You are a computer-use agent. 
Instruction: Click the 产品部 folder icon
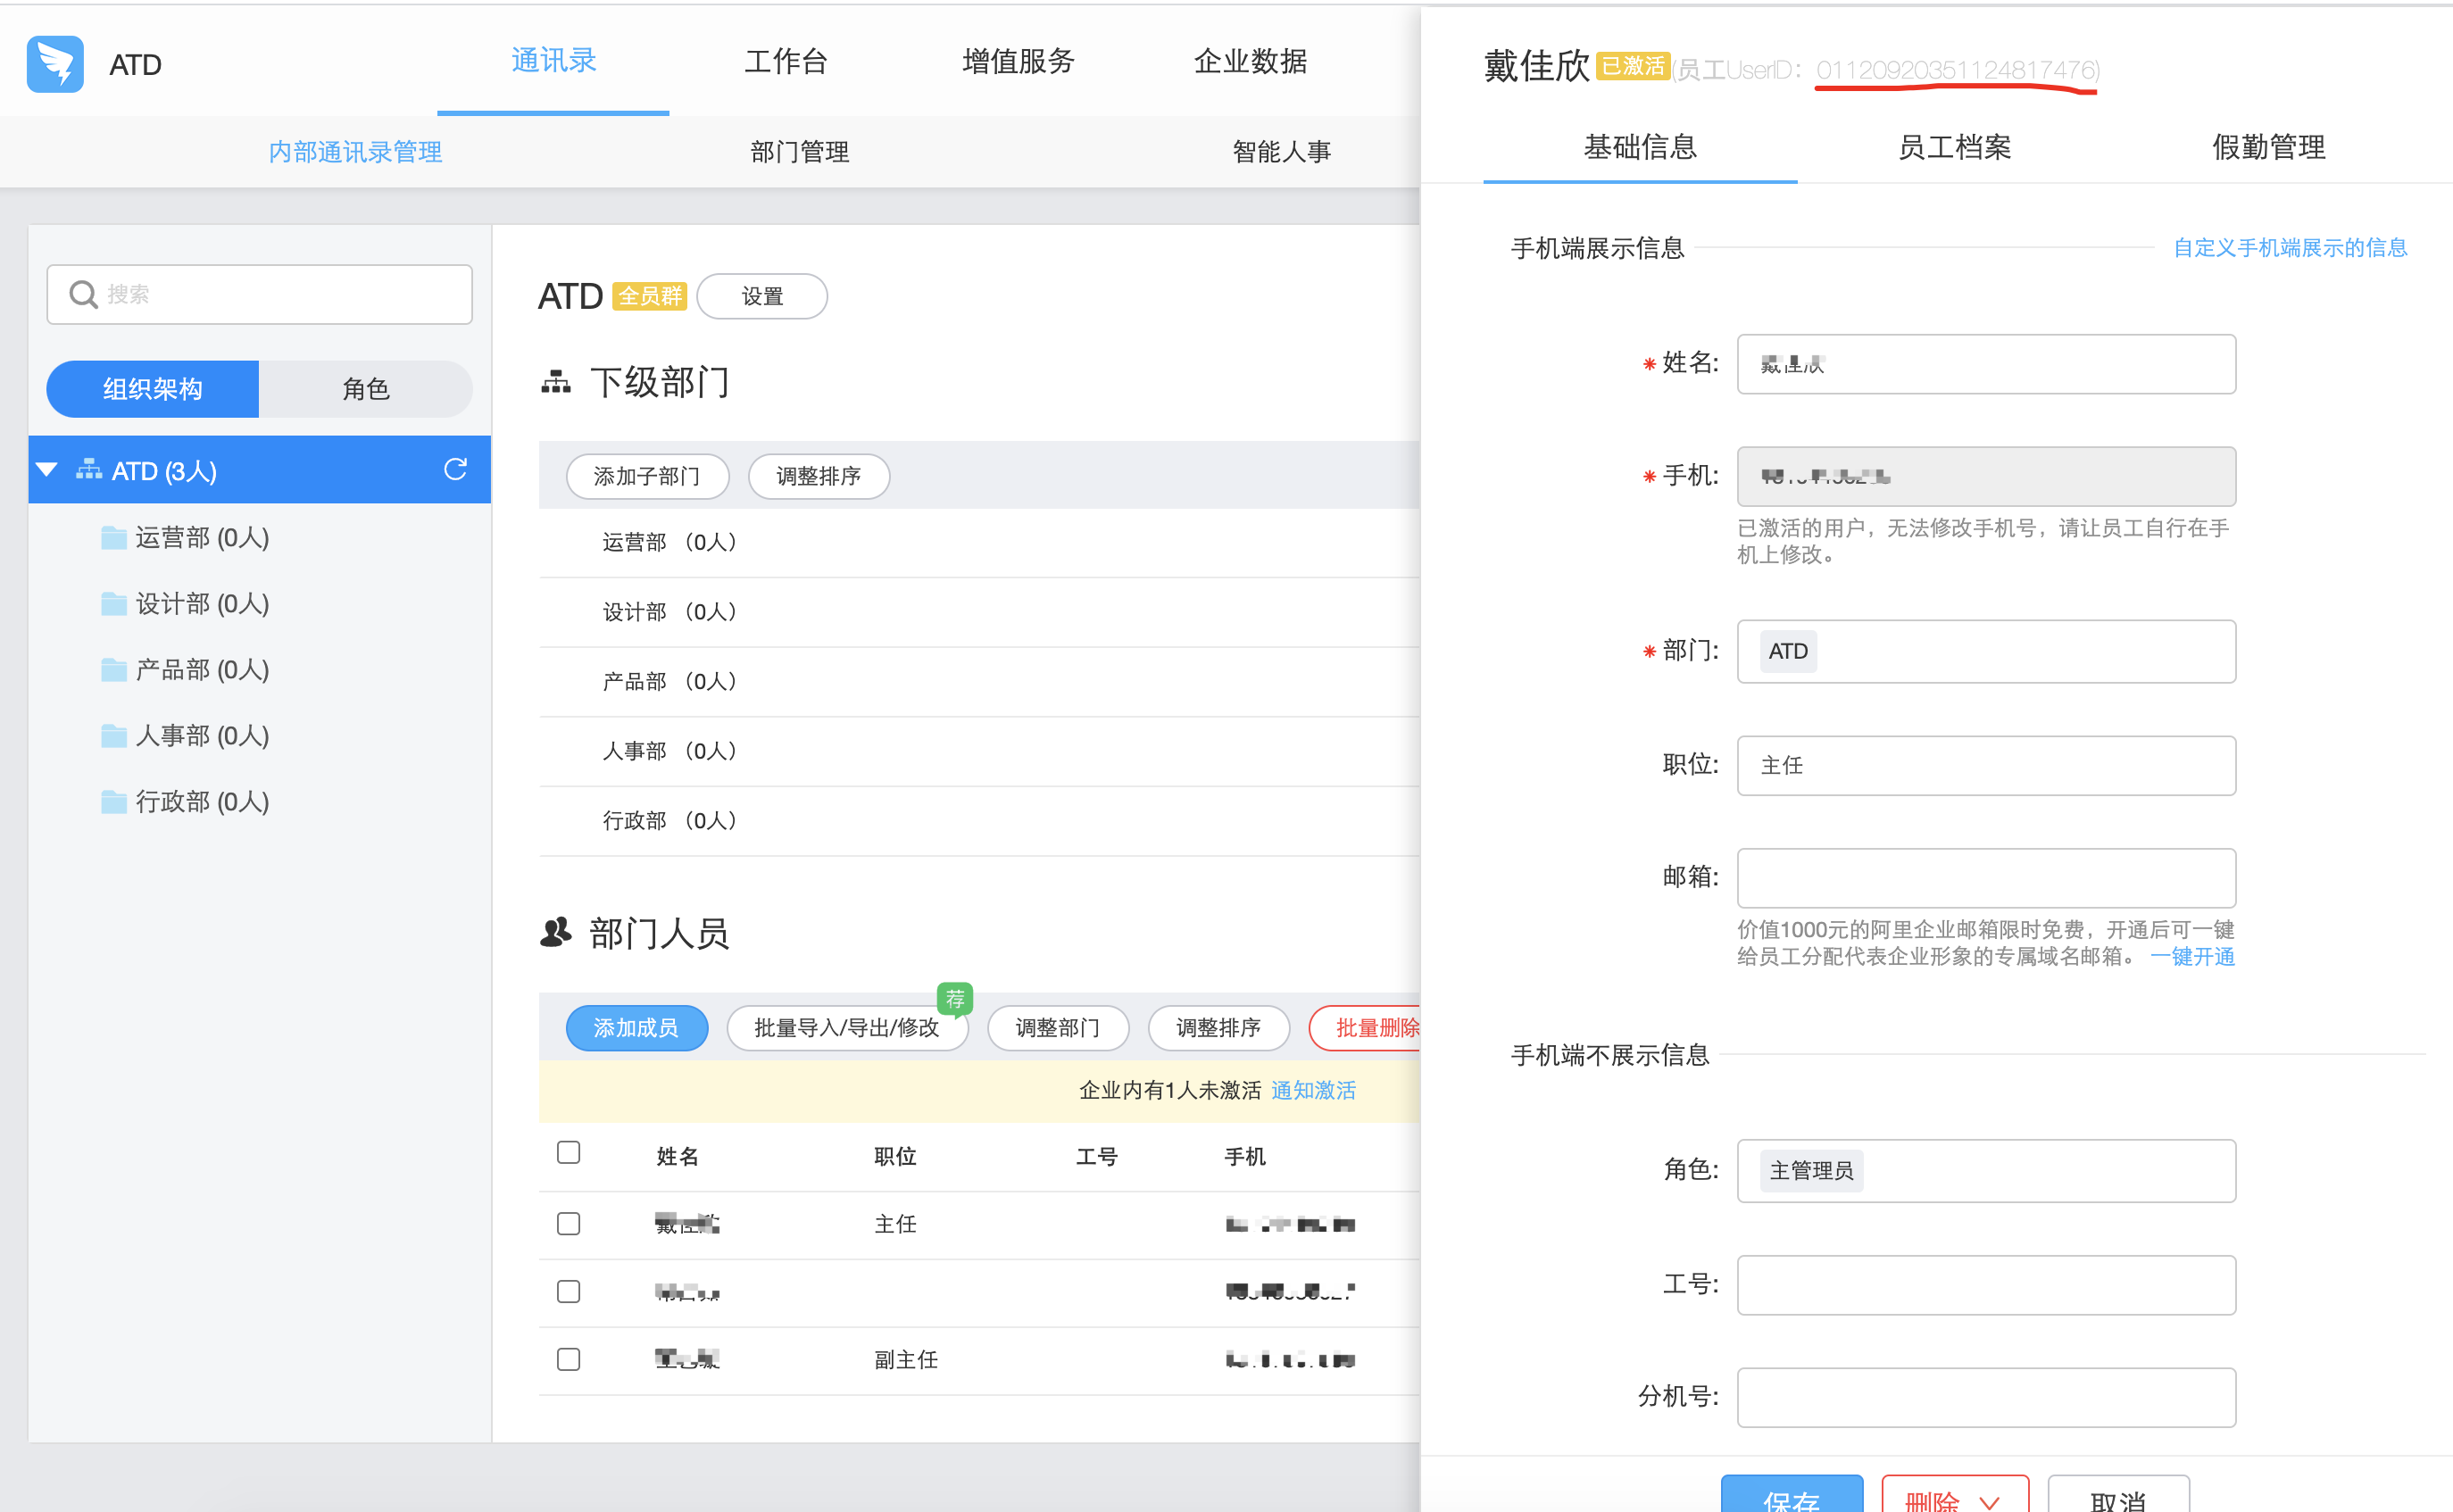coord(114,670)
